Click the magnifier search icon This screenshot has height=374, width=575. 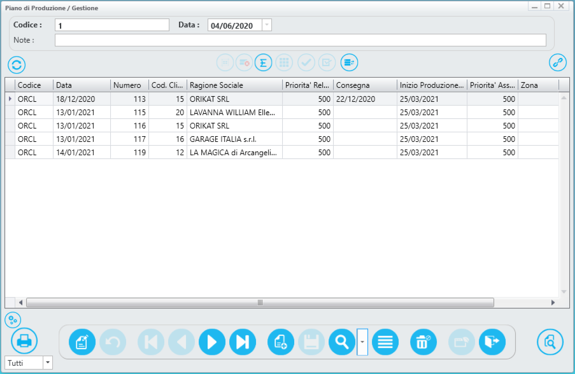click(342, 342)
